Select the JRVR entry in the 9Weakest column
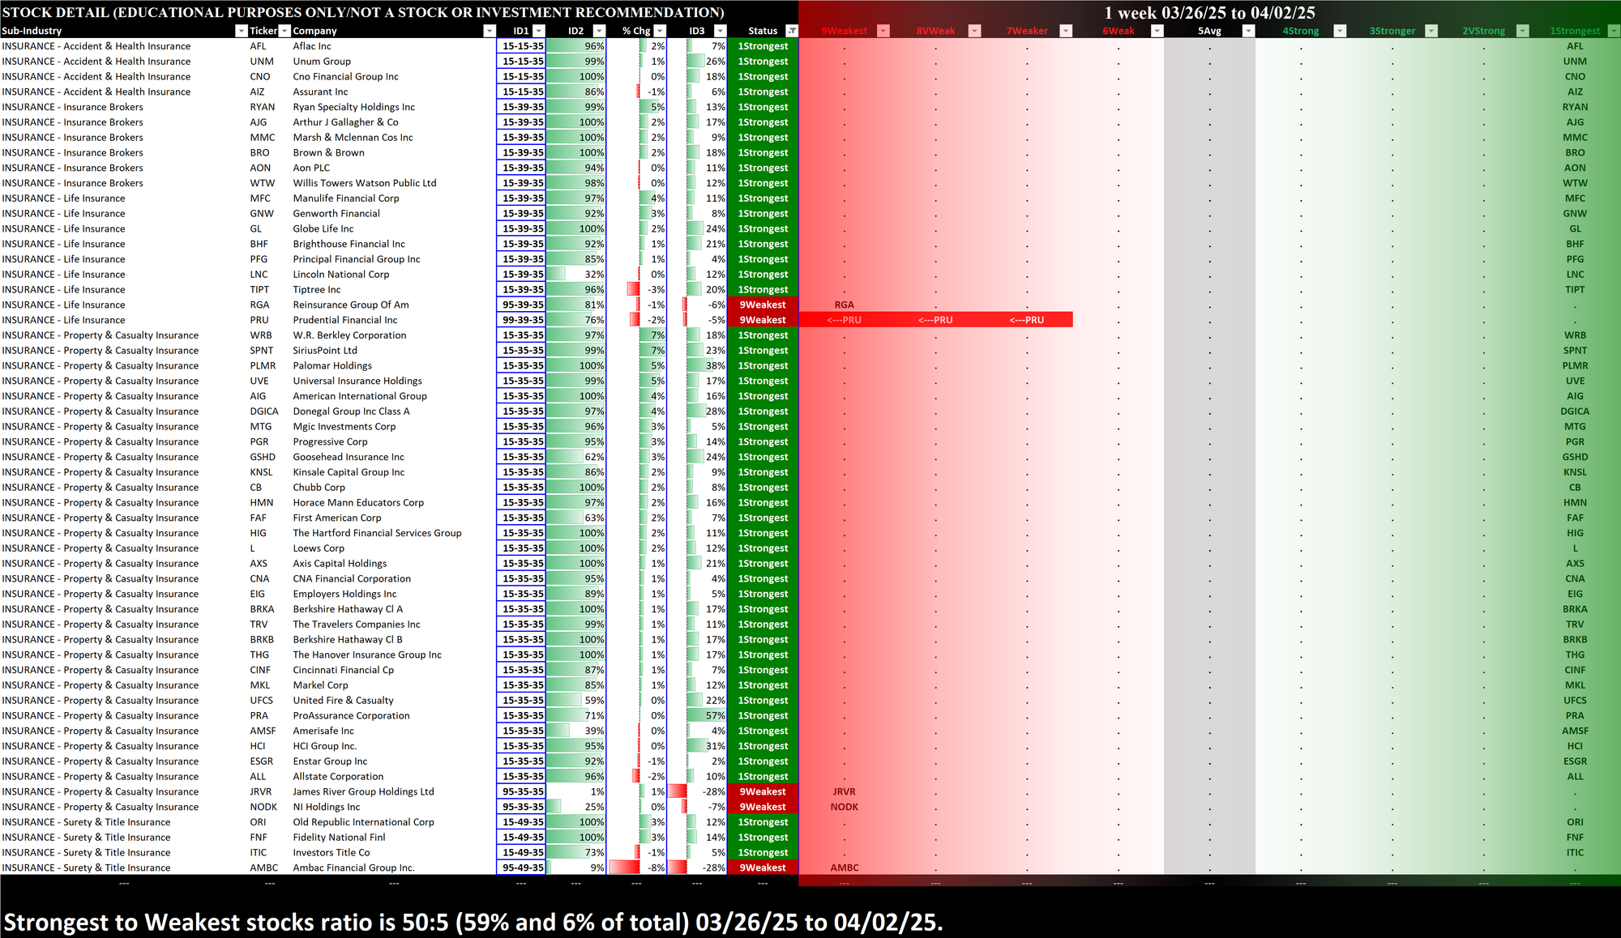The height and width of the screenshot is (938, 1621). 844,791
